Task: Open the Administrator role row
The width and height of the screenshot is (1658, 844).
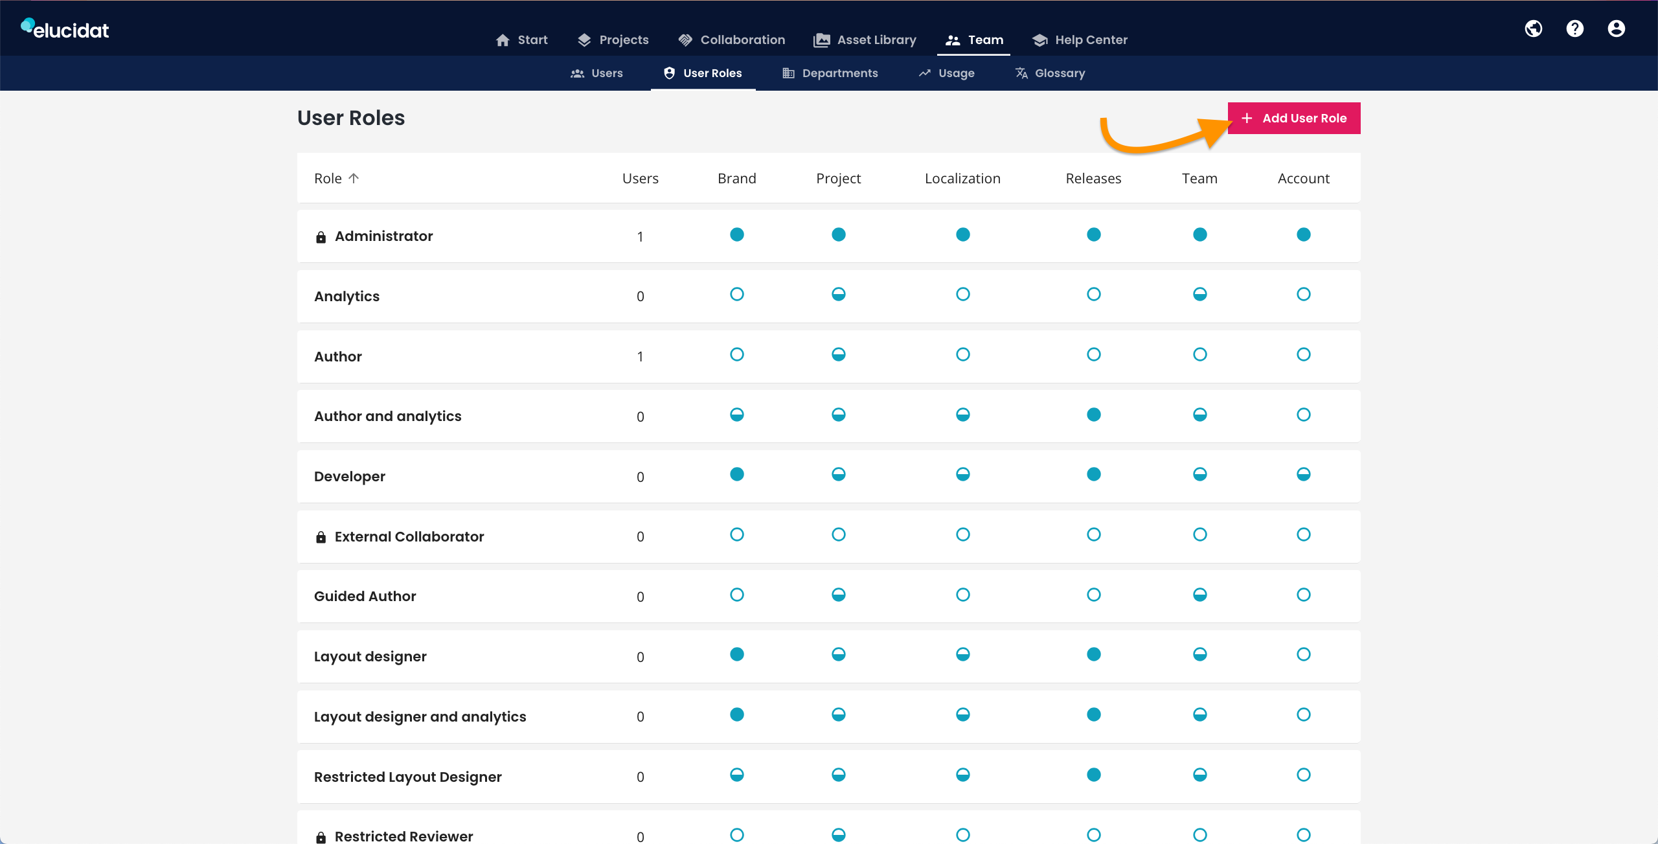Action: pyautogui.click(x=828, y=236)
